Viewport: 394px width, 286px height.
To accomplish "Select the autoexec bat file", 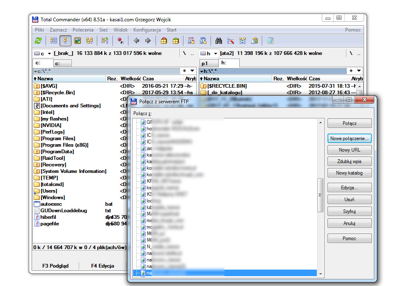I will point(51,204).
